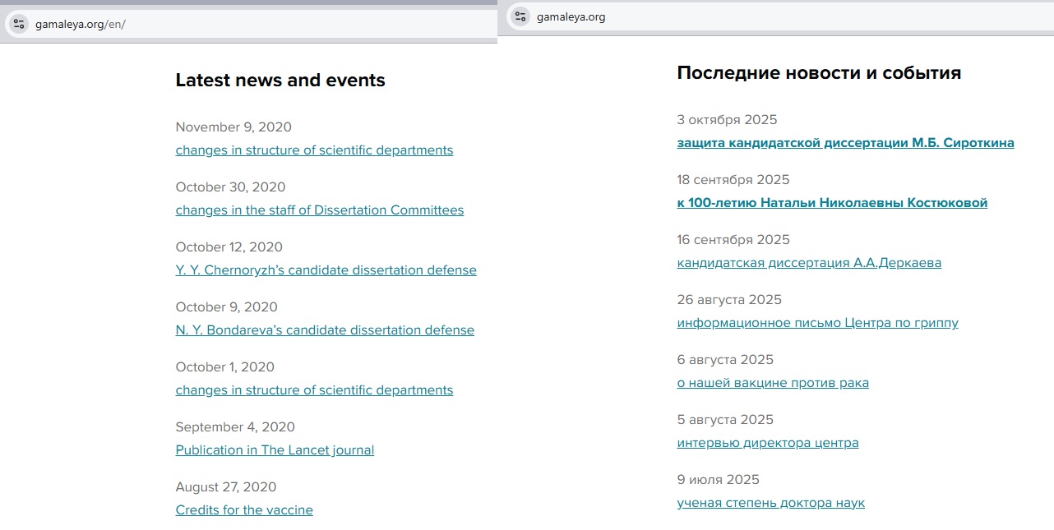Viewport: 1054px width, 530px height.
Task: Open the October 1, 2020 structure changes link
Action: tap(314, 390)
